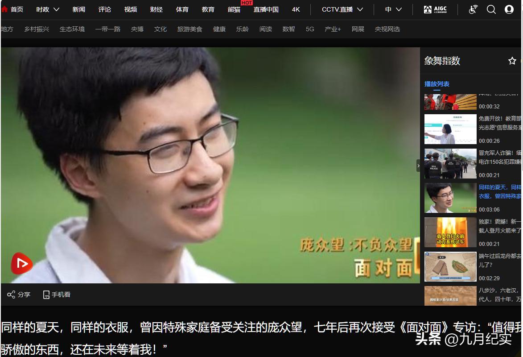Open the 熊猫 HOT menu item
This screenshot has width=523, height=357.
[234, 9]
